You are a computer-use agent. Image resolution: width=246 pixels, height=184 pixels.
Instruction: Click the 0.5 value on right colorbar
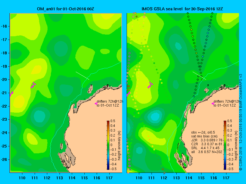coord(230,121)
